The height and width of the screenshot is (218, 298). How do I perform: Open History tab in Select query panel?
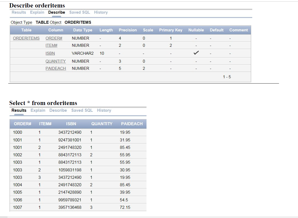pos(104,110)
